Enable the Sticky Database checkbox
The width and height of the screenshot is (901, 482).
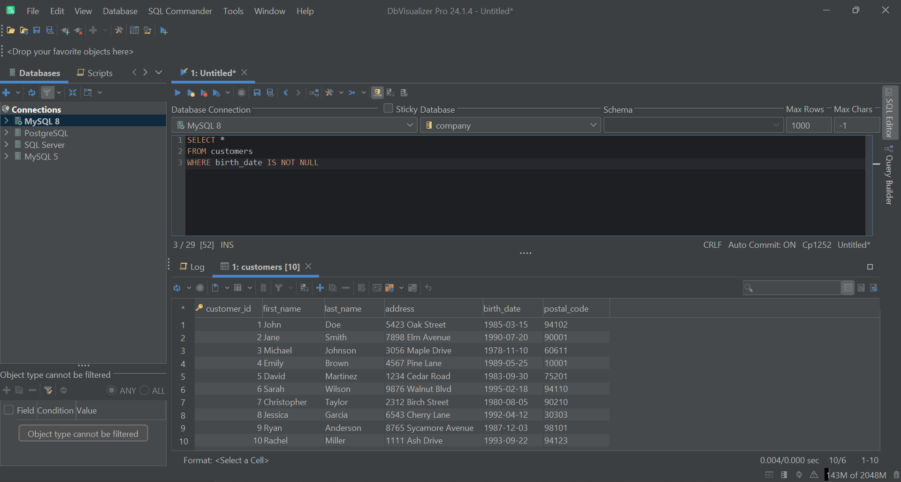pyautogui.click(x=388, y=108)
